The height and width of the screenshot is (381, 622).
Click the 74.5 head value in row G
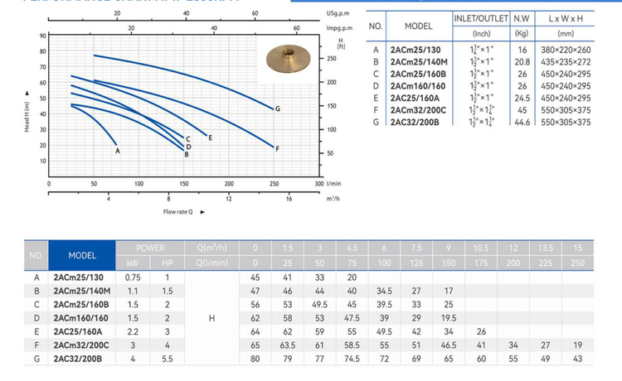(x=352, y=359)
